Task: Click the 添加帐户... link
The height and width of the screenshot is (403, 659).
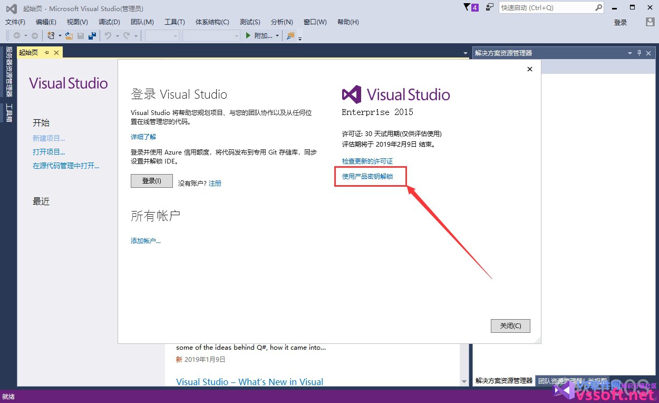Action: [146, 241]
